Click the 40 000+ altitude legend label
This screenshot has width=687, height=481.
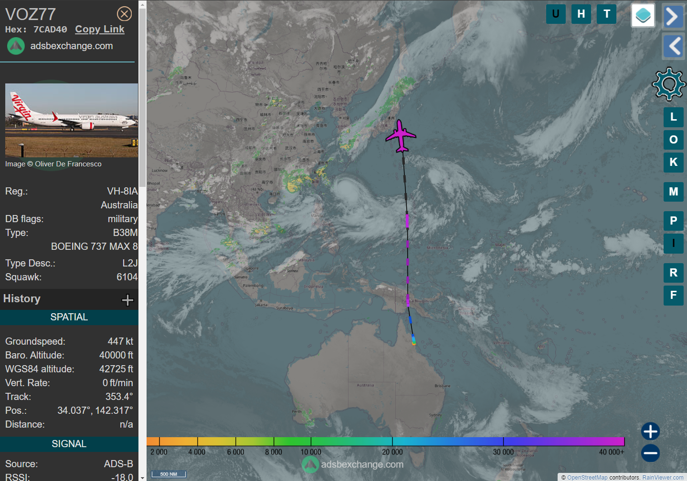[612, 452]
